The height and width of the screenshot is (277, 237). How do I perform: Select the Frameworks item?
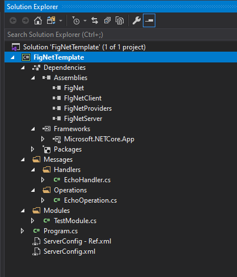click(72, 129)
